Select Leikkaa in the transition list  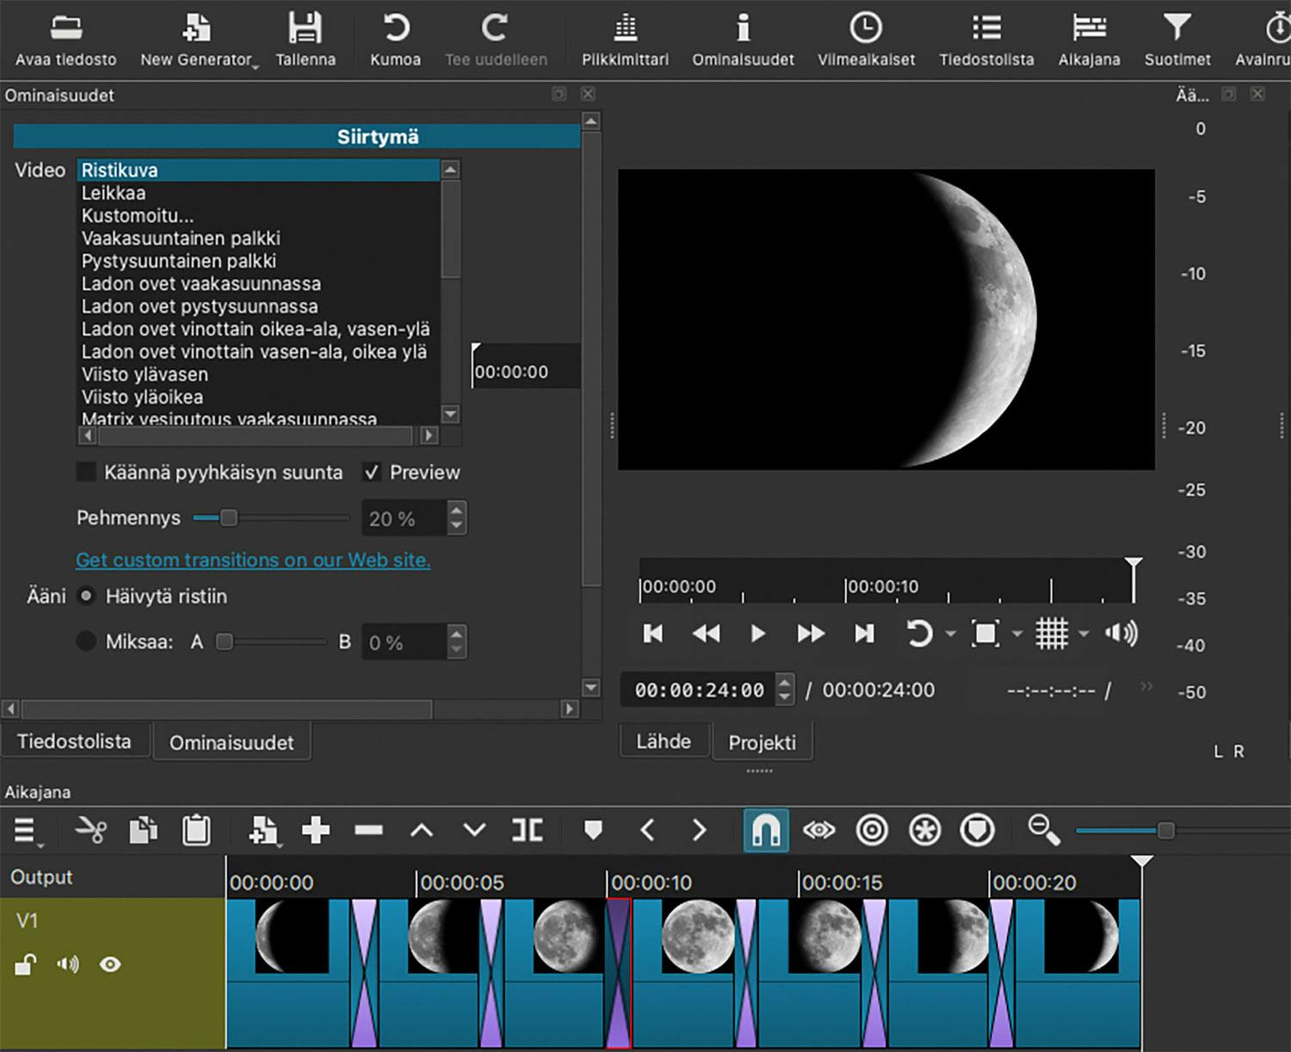tap(114, 194)
